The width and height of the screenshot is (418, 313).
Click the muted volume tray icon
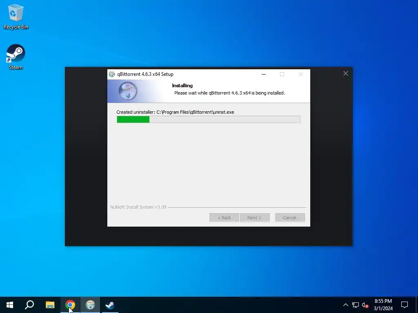coord(365,305)
